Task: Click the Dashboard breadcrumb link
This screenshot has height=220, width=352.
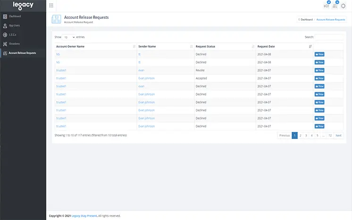Action: tap(306, 20)
